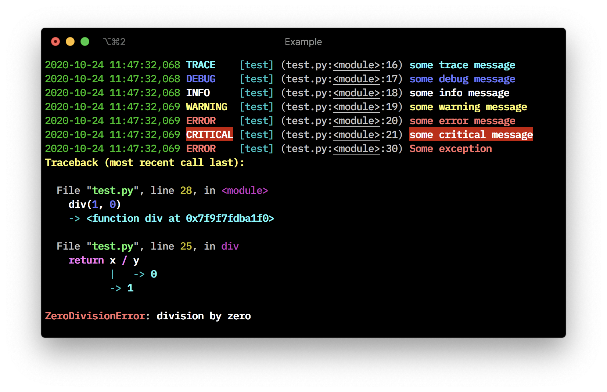Click 'Some exception' message text

pyautogui.click(x=450, y=149)
